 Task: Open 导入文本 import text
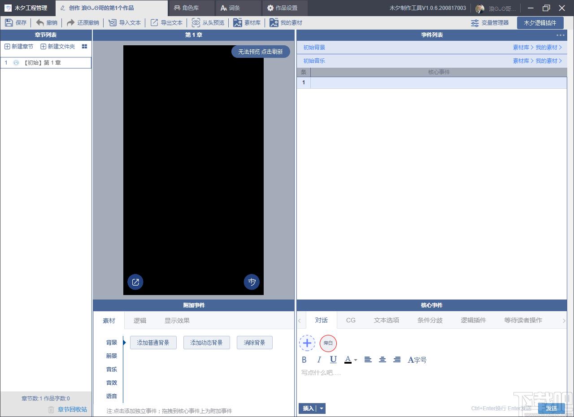[125, 22]
